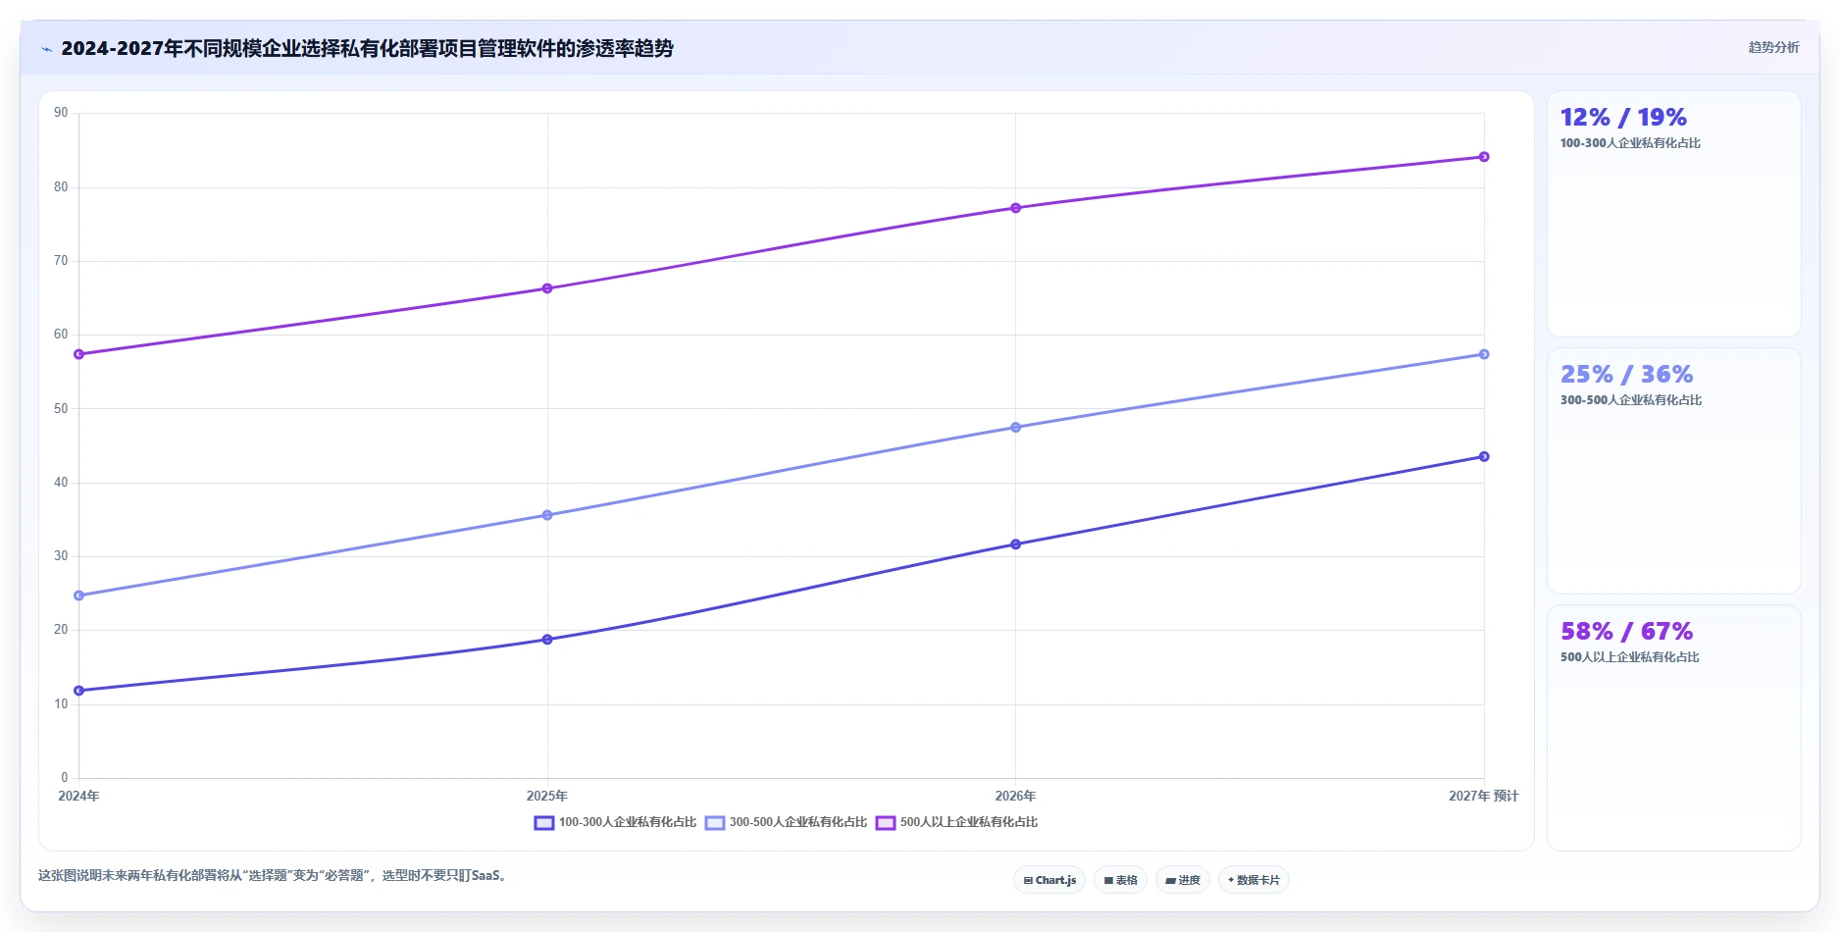Toggle the 500人以上企业私有化占比 legend swatch

tap(886, 823)
